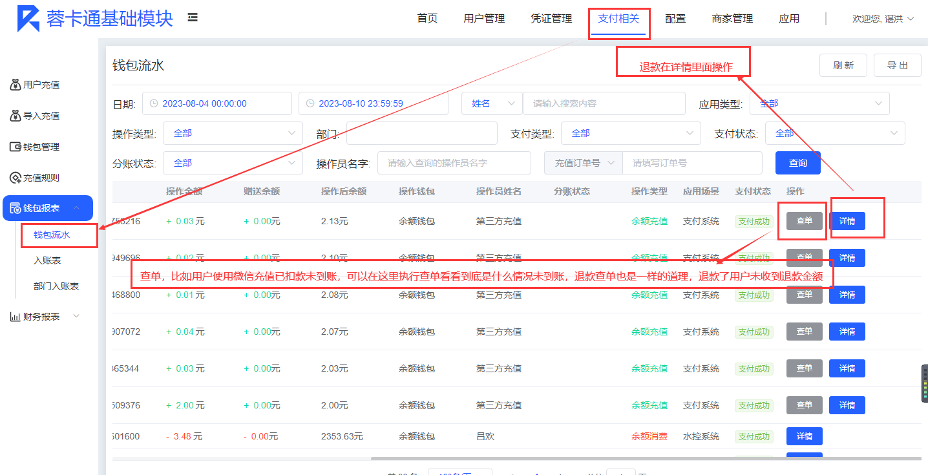Click the start date clock icon

pyautogui.click(x=154, y=103)
